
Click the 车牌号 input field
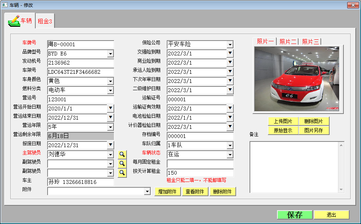[x=80, y=44]
